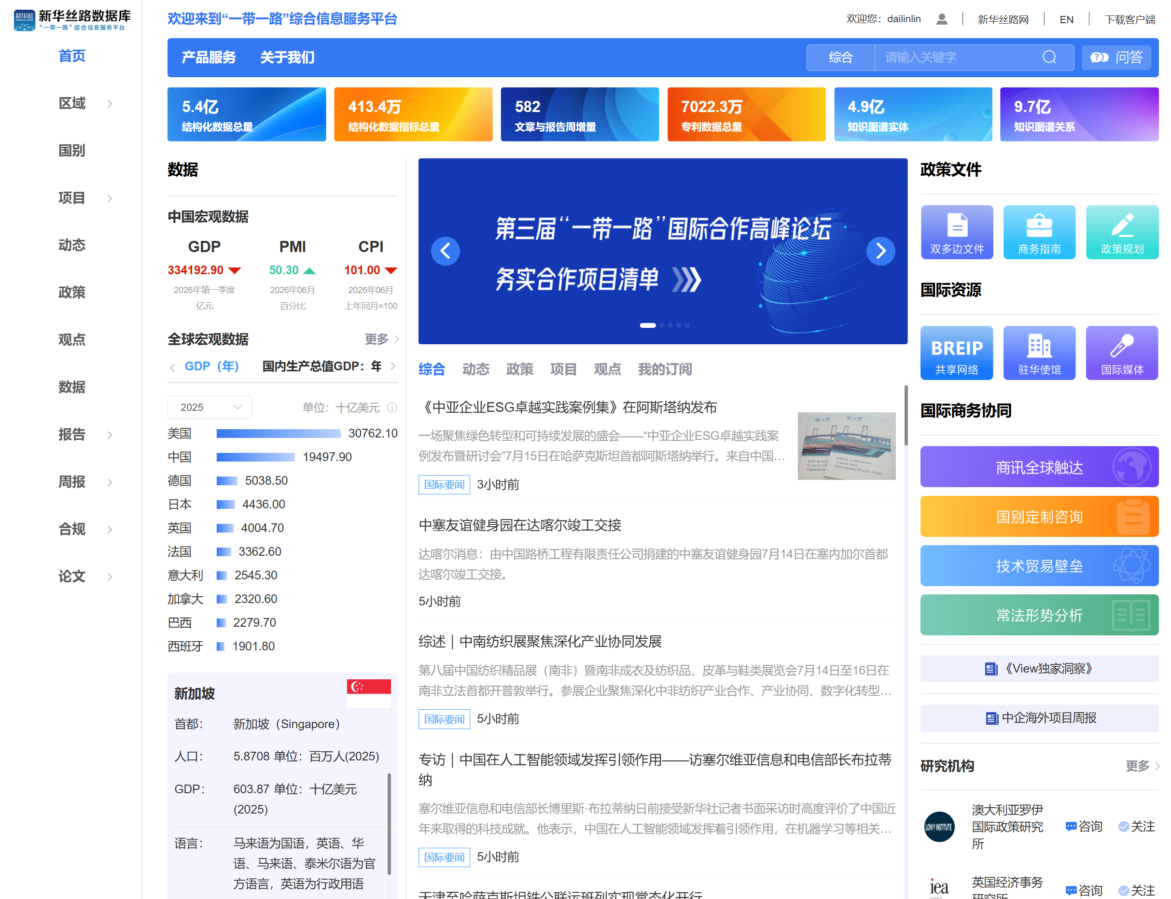
Task: Open the 问答 Q&A chat button
Action: coord(1116,57)
